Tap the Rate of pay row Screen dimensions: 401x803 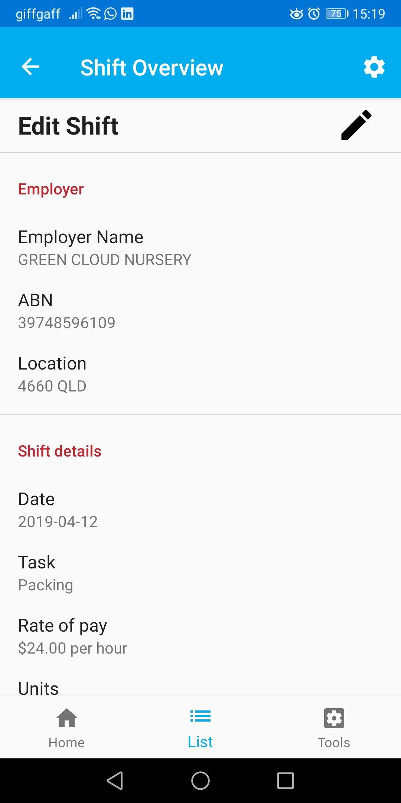73,636
